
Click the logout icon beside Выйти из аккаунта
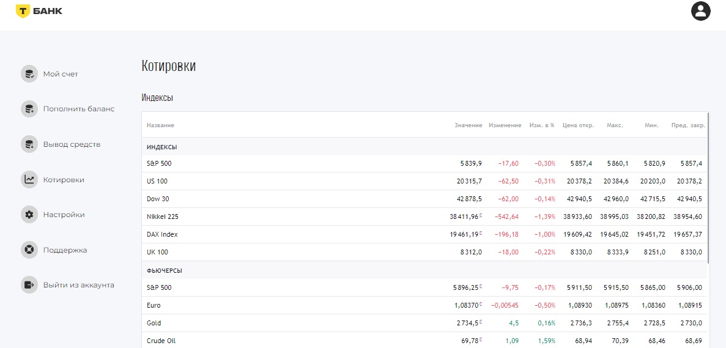(29, 285)
